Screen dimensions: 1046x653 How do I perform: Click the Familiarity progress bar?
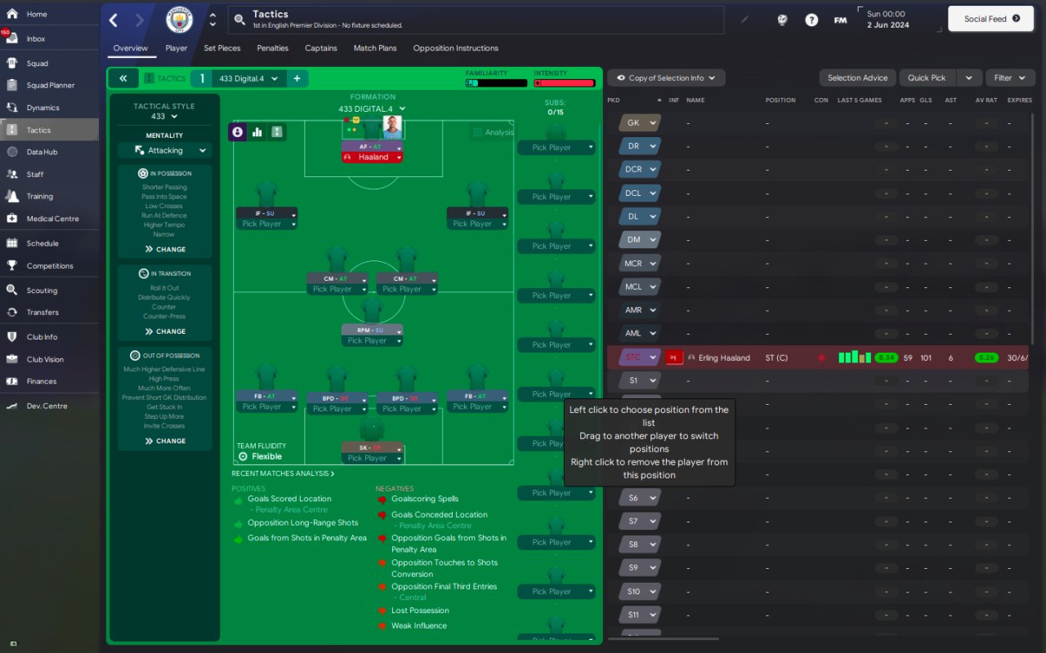(x=496, y=82)
